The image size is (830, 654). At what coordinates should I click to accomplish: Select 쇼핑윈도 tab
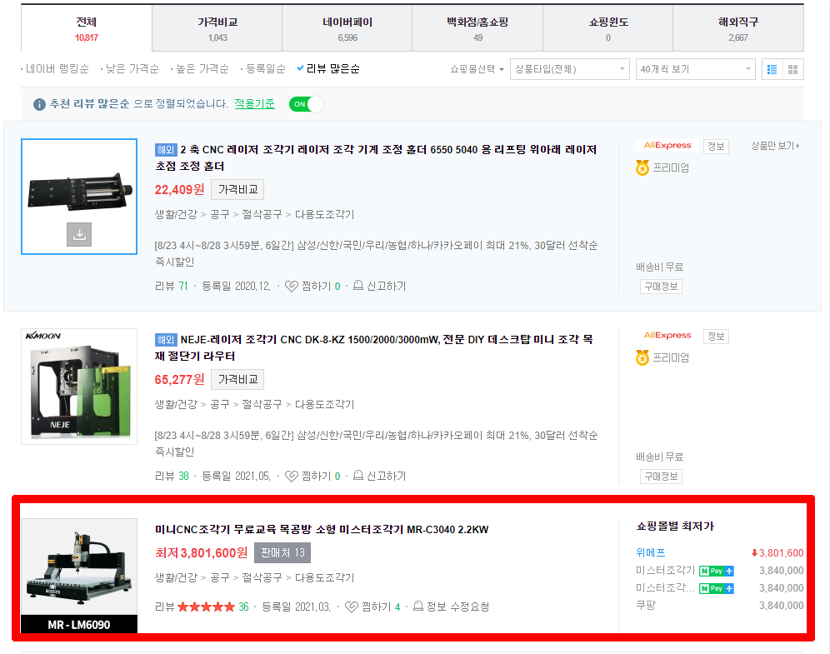point(608,28)
